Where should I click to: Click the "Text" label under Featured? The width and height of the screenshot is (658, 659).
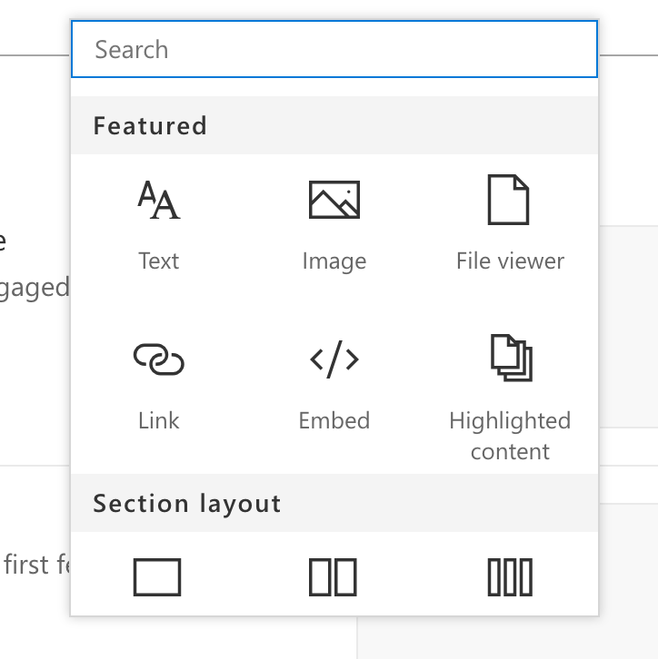point(159,261)
